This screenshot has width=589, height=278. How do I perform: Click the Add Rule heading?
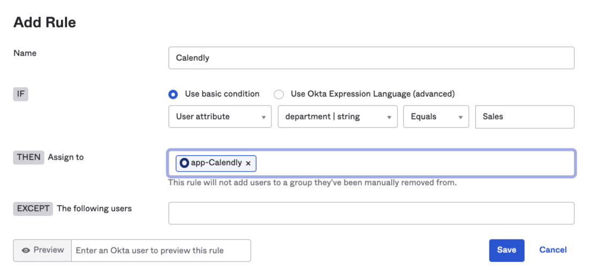coord(44,22)
